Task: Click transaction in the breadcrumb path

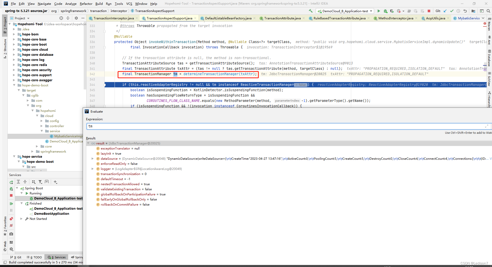Action: pos(98,11)
